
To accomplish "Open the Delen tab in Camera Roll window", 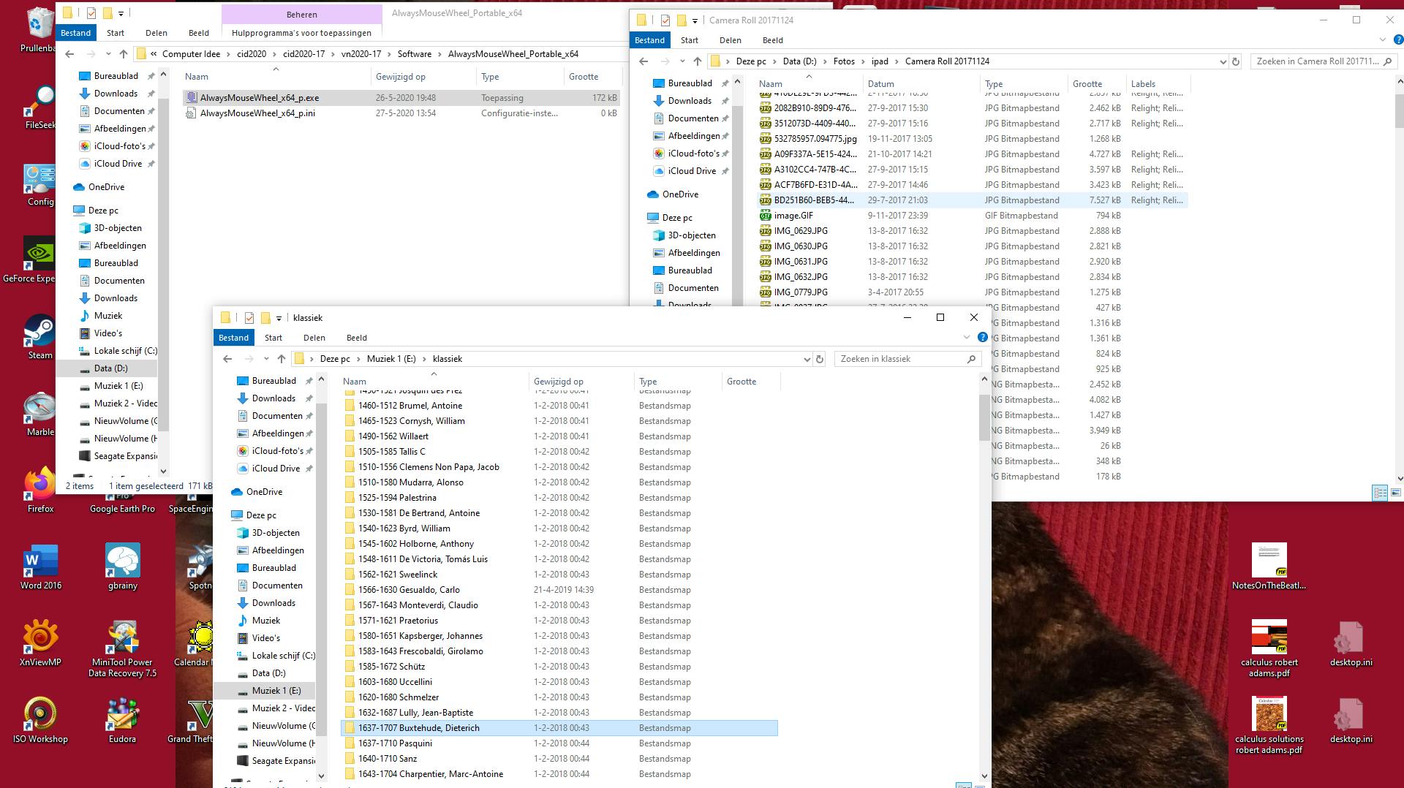I will click(731, 40).
